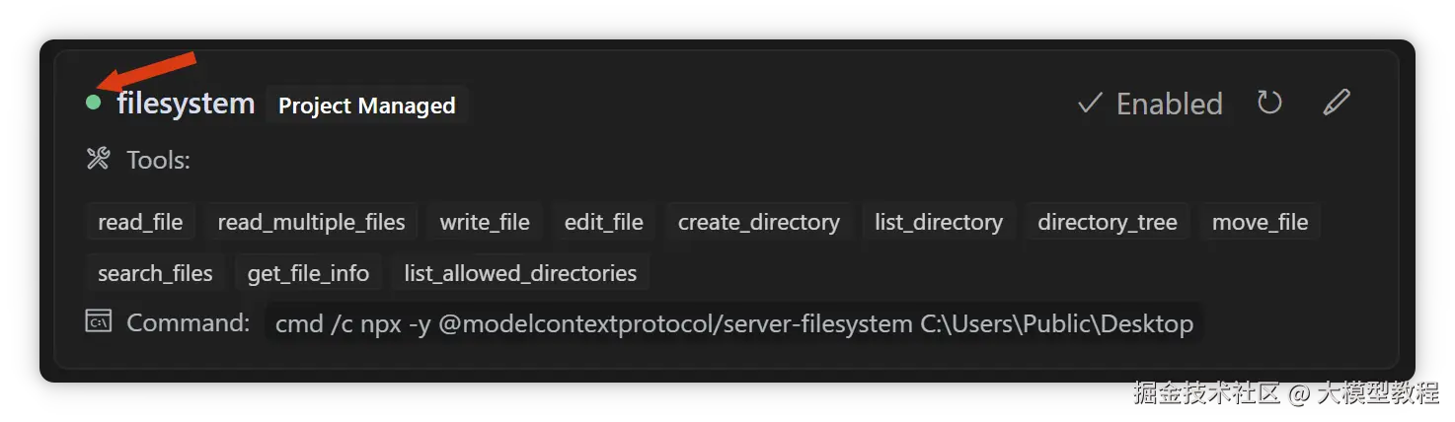Click the filesystem server name
This screenshot has width=1455, height=422.
[186, 104]
